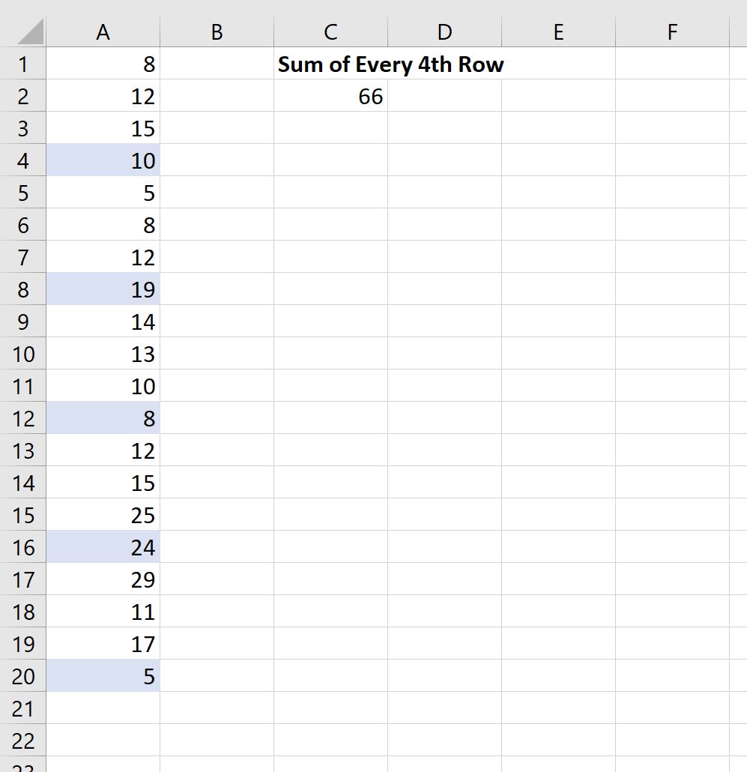747x772 pixels.
Task: Select the cell with value 29
Action: pos(103,580)
